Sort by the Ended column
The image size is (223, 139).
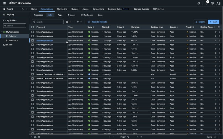point(120,27)
